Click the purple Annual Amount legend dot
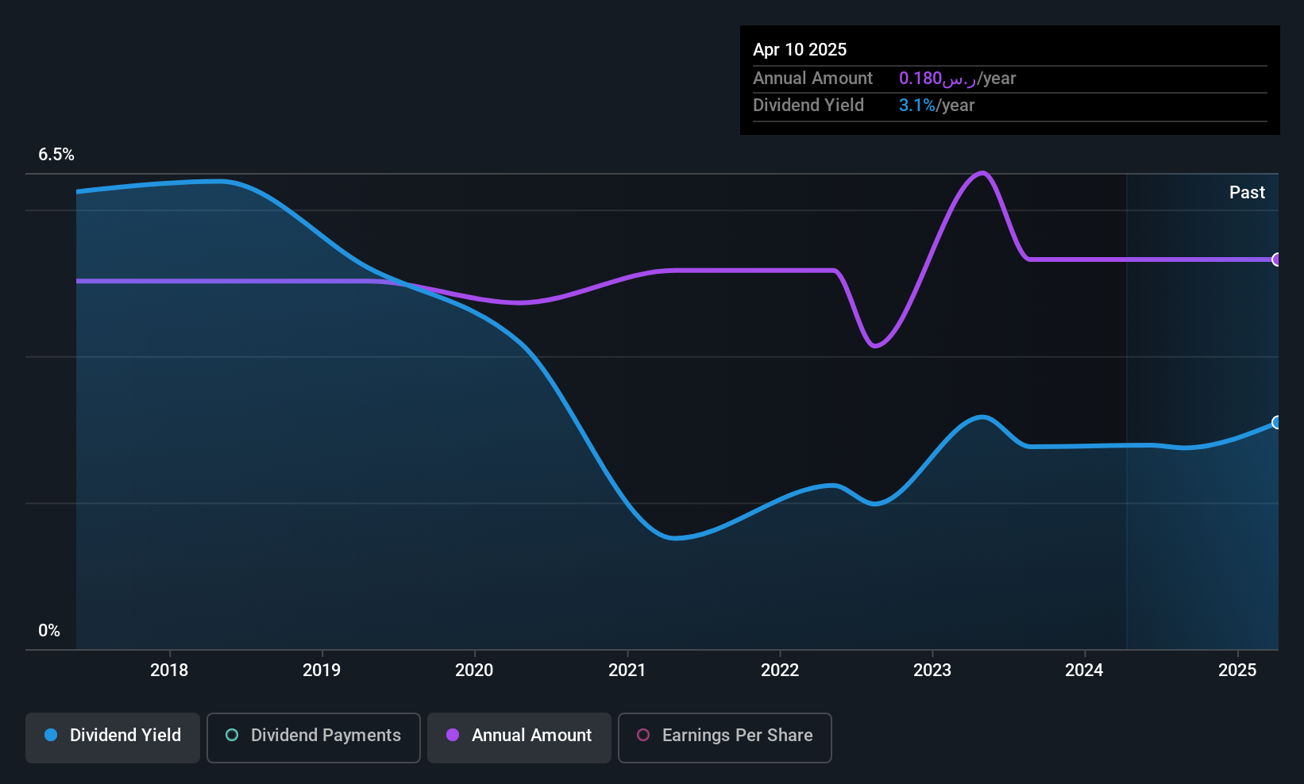1304x784 pixels. click(x=453, y=735)
